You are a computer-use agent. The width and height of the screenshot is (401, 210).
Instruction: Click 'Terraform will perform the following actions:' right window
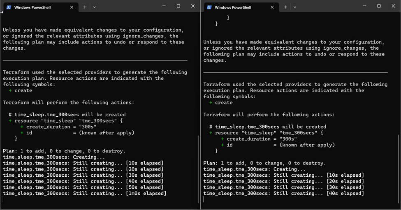[x=269, y=115]
